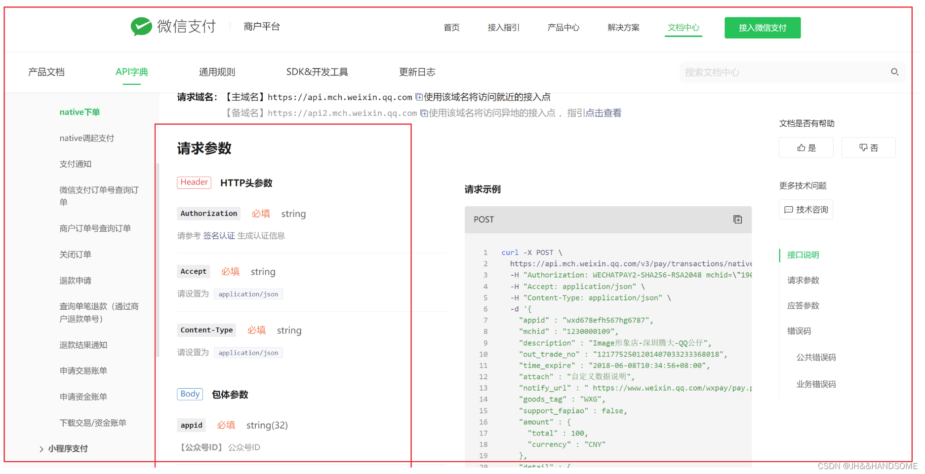Click the Accept parameter name
The width and height of the screenshot is (925, 474).
pyautogui.click(x=194, y=271)
